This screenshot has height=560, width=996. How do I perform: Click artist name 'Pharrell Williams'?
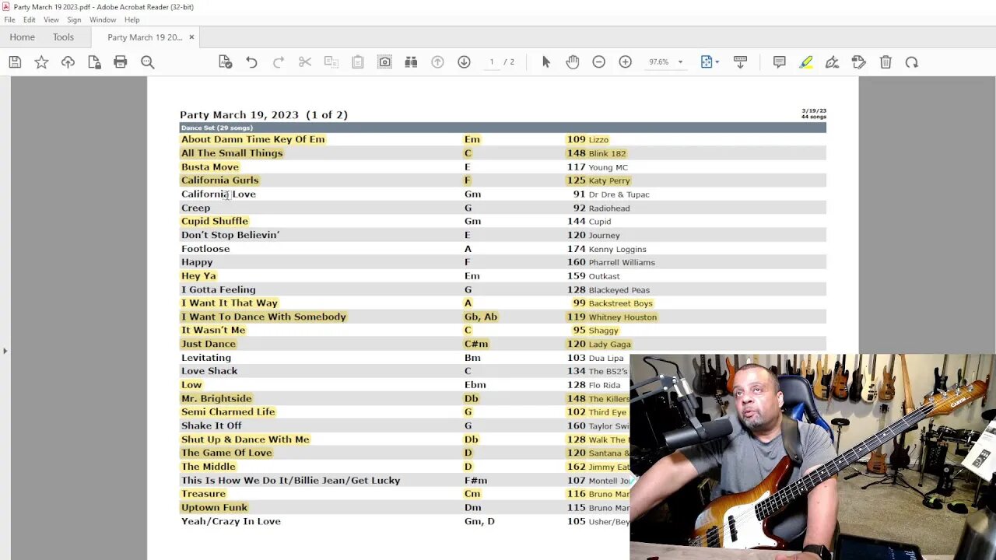[622, 263]
